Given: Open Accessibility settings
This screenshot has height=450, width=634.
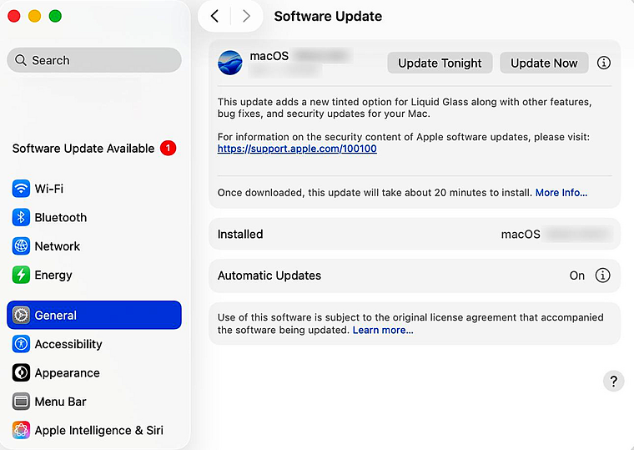Looking at the screenshot, I should [94, 344].
